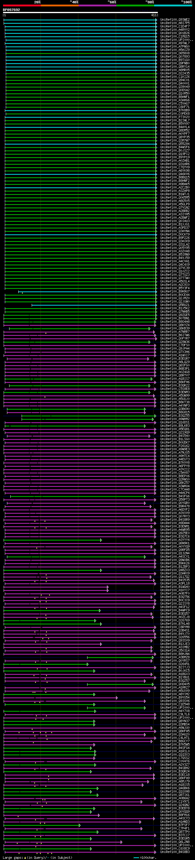Select the UniRef100_B4S8B3 label
The height and width of the screenshot is (860, 195).
point(175,852)
